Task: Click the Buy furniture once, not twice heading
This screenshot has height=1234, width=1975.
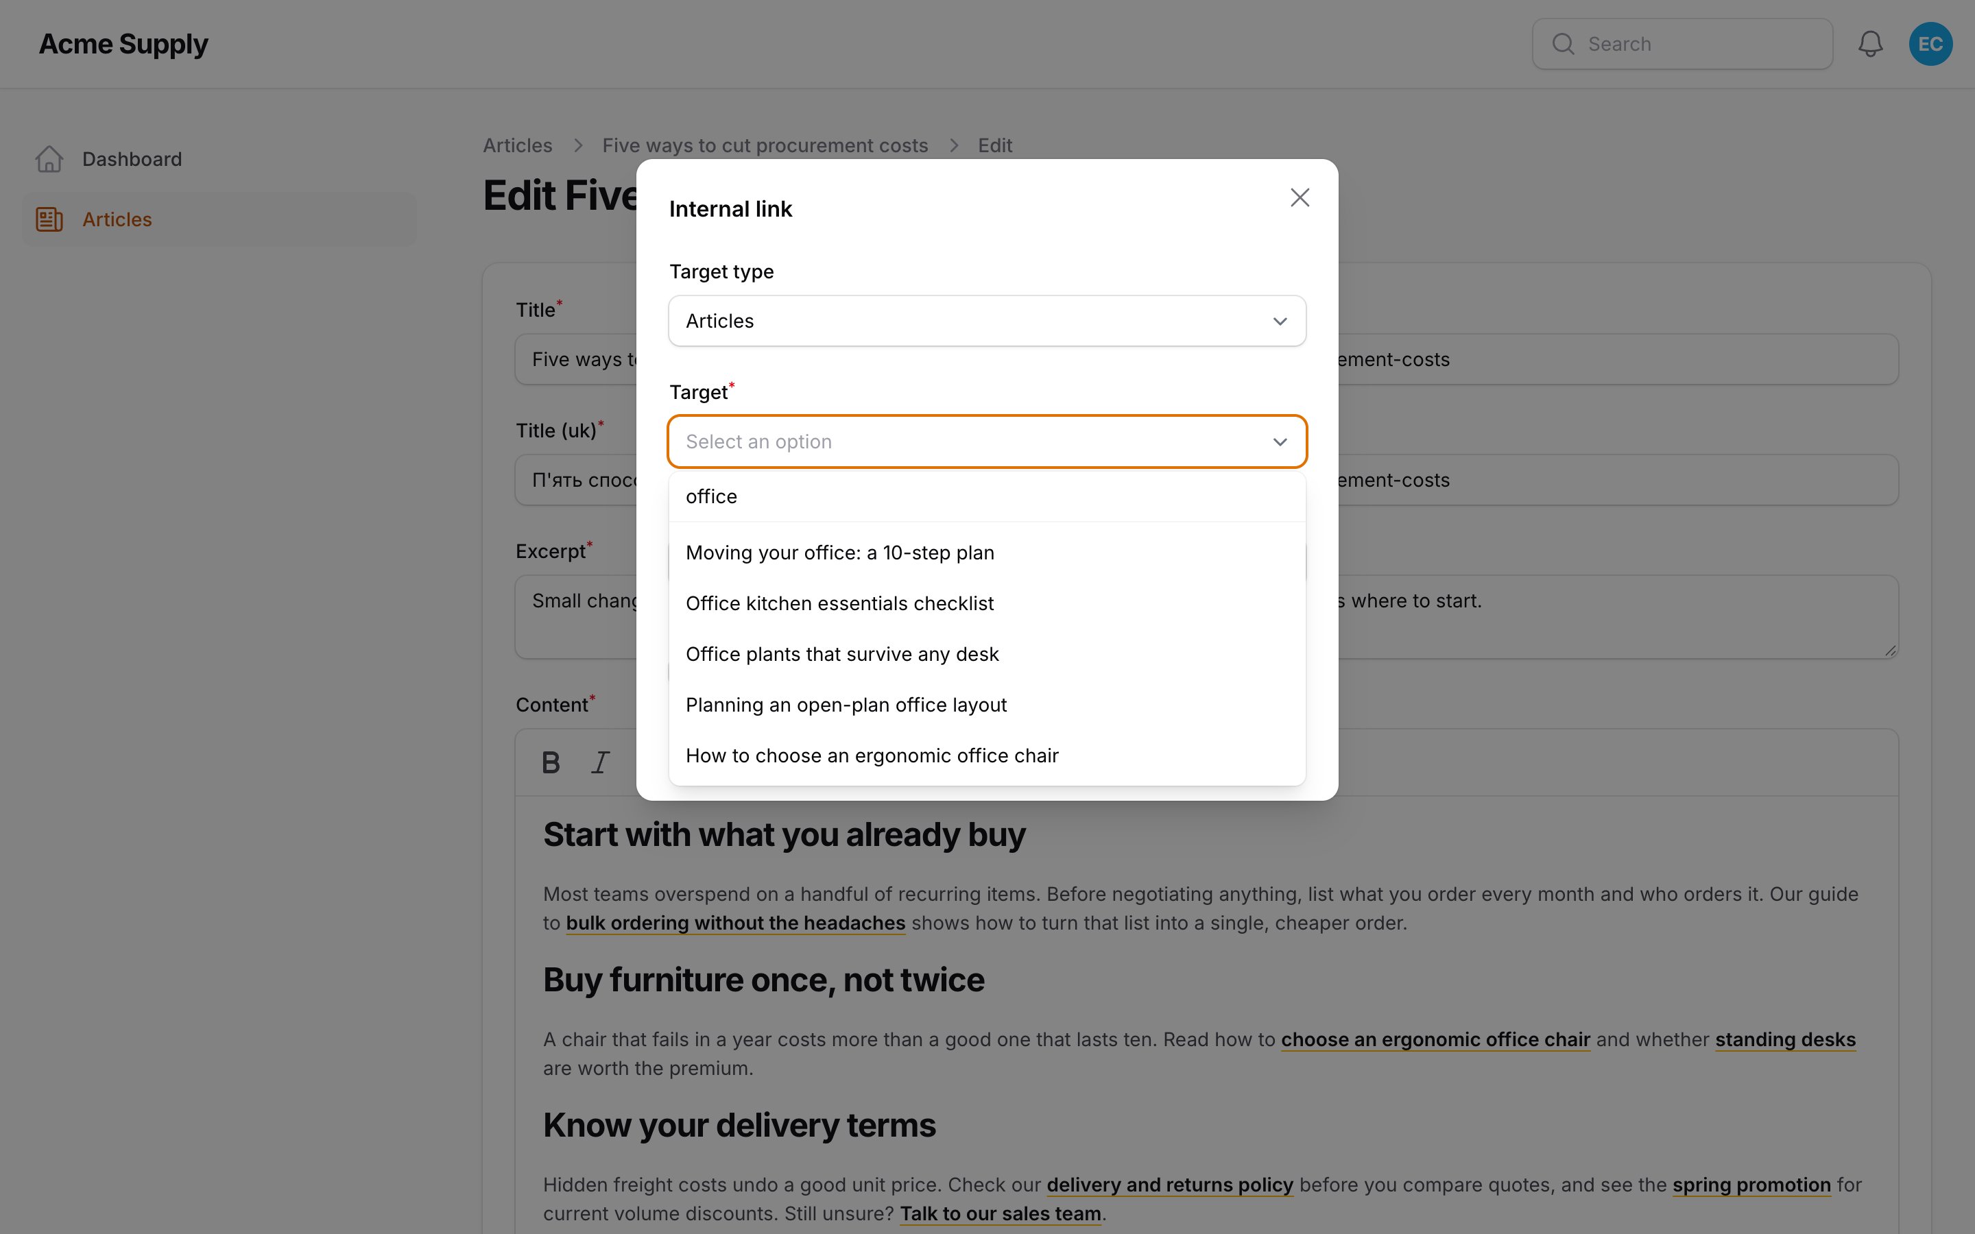Action: 764,980
